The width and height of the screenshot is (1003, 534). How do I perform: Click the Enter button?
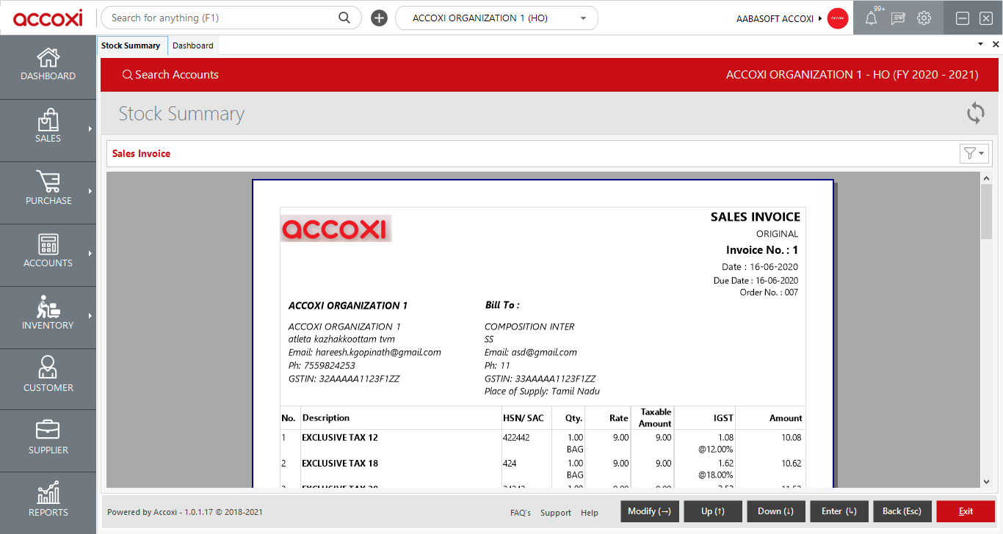[x=839, y=511]
